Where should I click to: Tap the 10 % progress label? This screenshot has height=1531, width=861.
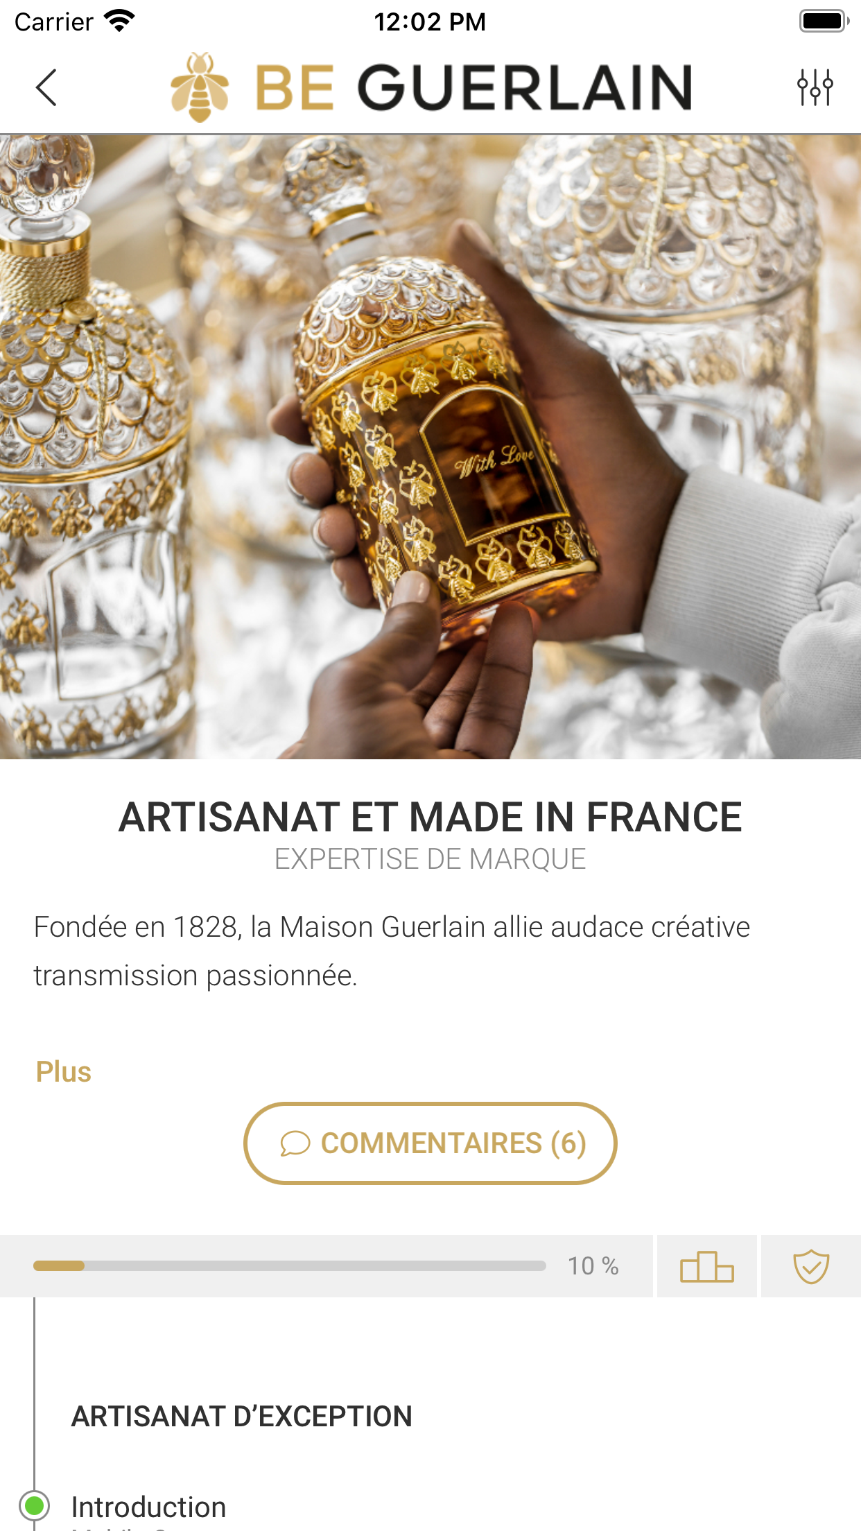click(x=593, y=1266)
